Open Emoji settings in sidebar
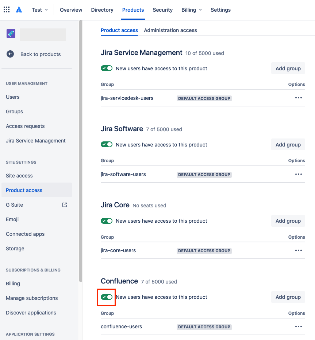Screen dimensions: 315x340 pos(12,219)
